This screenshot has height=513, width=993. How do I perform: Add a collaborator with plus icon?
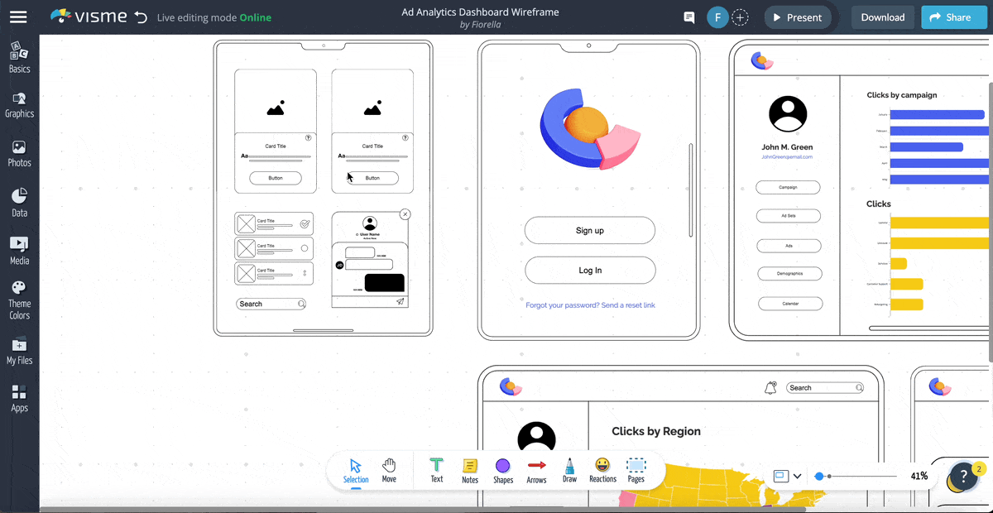[x=741, y=17]
